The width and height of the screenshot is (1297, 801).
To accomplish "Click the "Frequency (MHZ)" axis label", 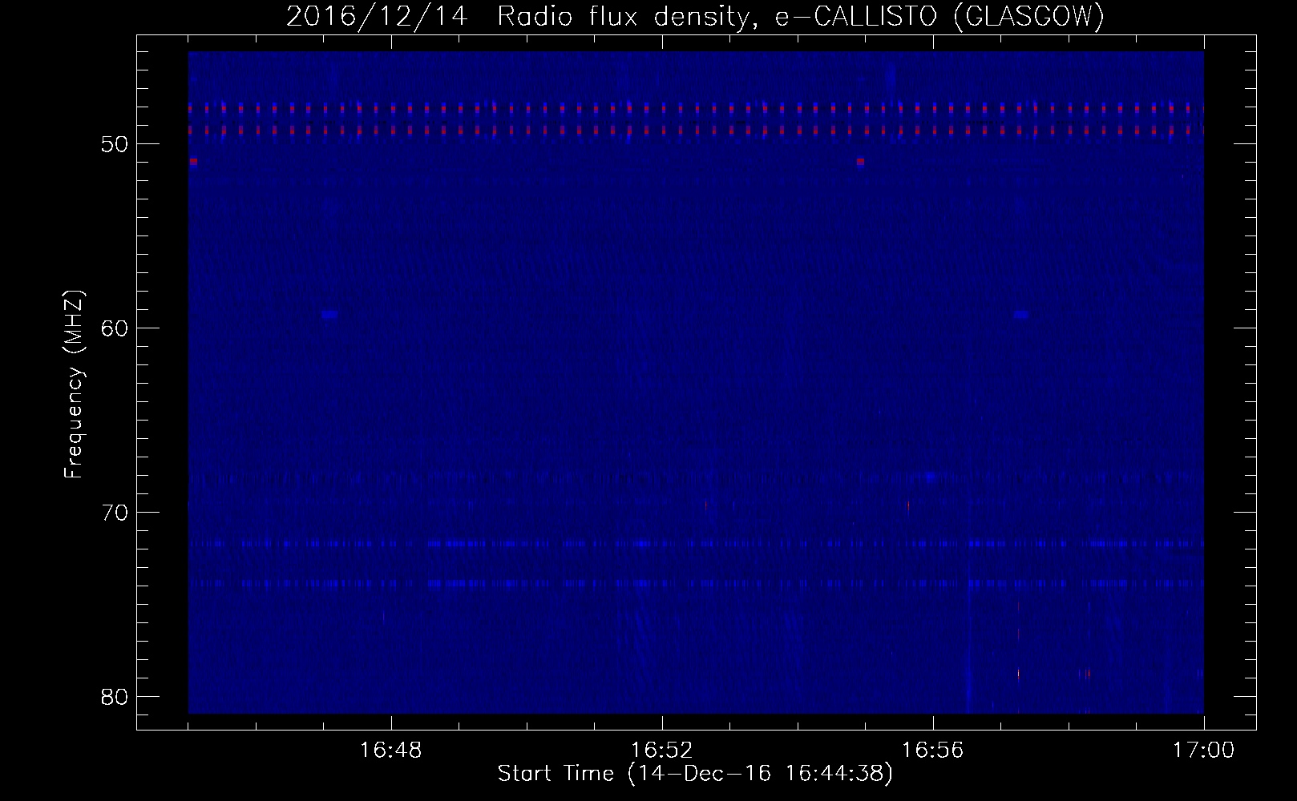I will click(74, 384).
